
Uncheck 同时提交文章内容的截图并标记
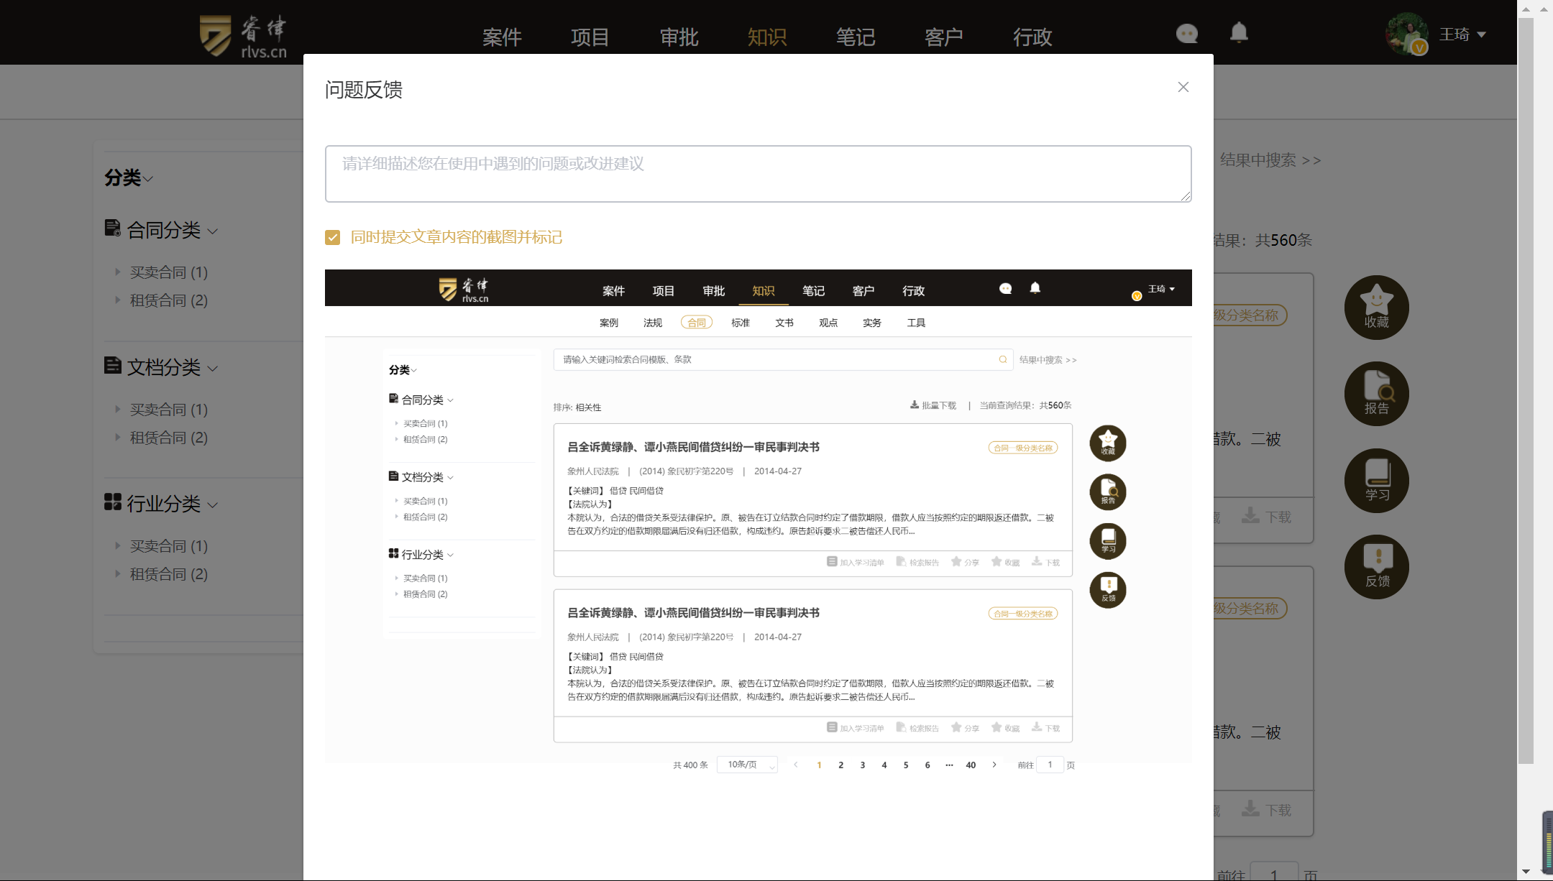point(332,237)
